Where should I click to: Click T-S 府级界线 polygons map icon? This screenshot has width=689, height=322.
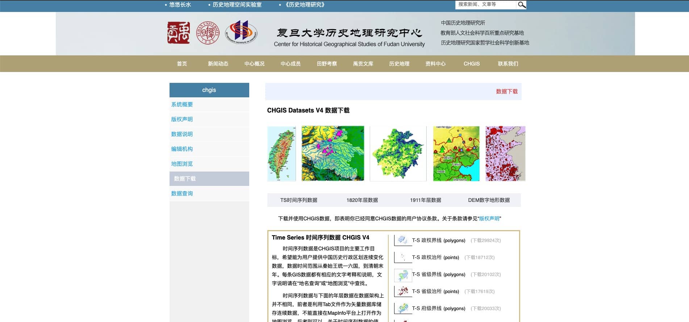pos(402,308)
